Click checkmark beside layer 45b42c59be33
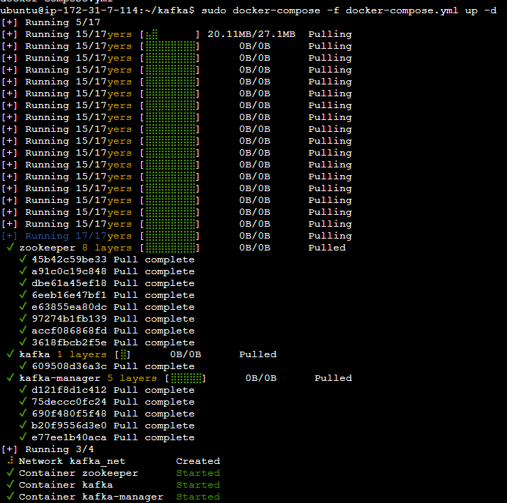 point(22,259)
